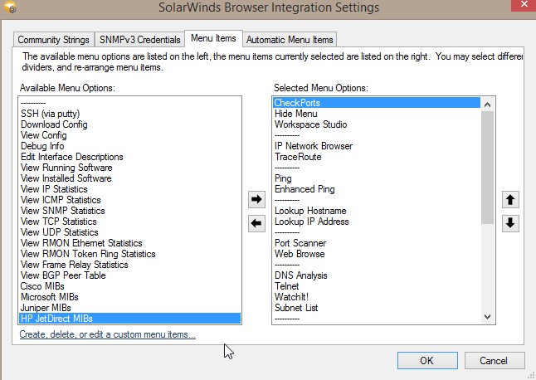Select Hide Menu in selected options

[377, 114]
